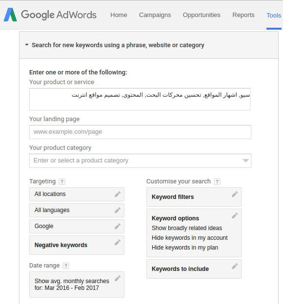This screenshot has width=283, height=304.
Task: Show Date range help tooltip icon
Action: 66,266
